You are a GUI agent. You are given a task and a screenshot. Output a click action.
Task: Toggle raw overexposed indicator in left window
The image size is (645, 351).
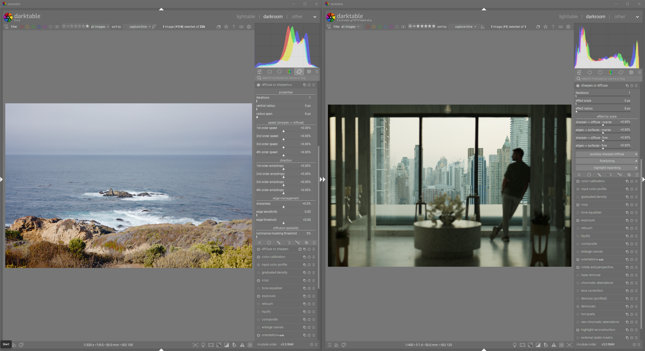(219, 345)
